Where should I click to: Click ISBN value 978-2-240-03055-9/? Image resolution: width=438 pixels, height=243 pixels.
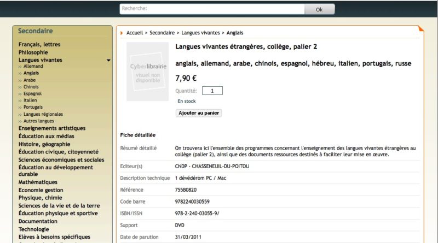[x=197, y=214]
